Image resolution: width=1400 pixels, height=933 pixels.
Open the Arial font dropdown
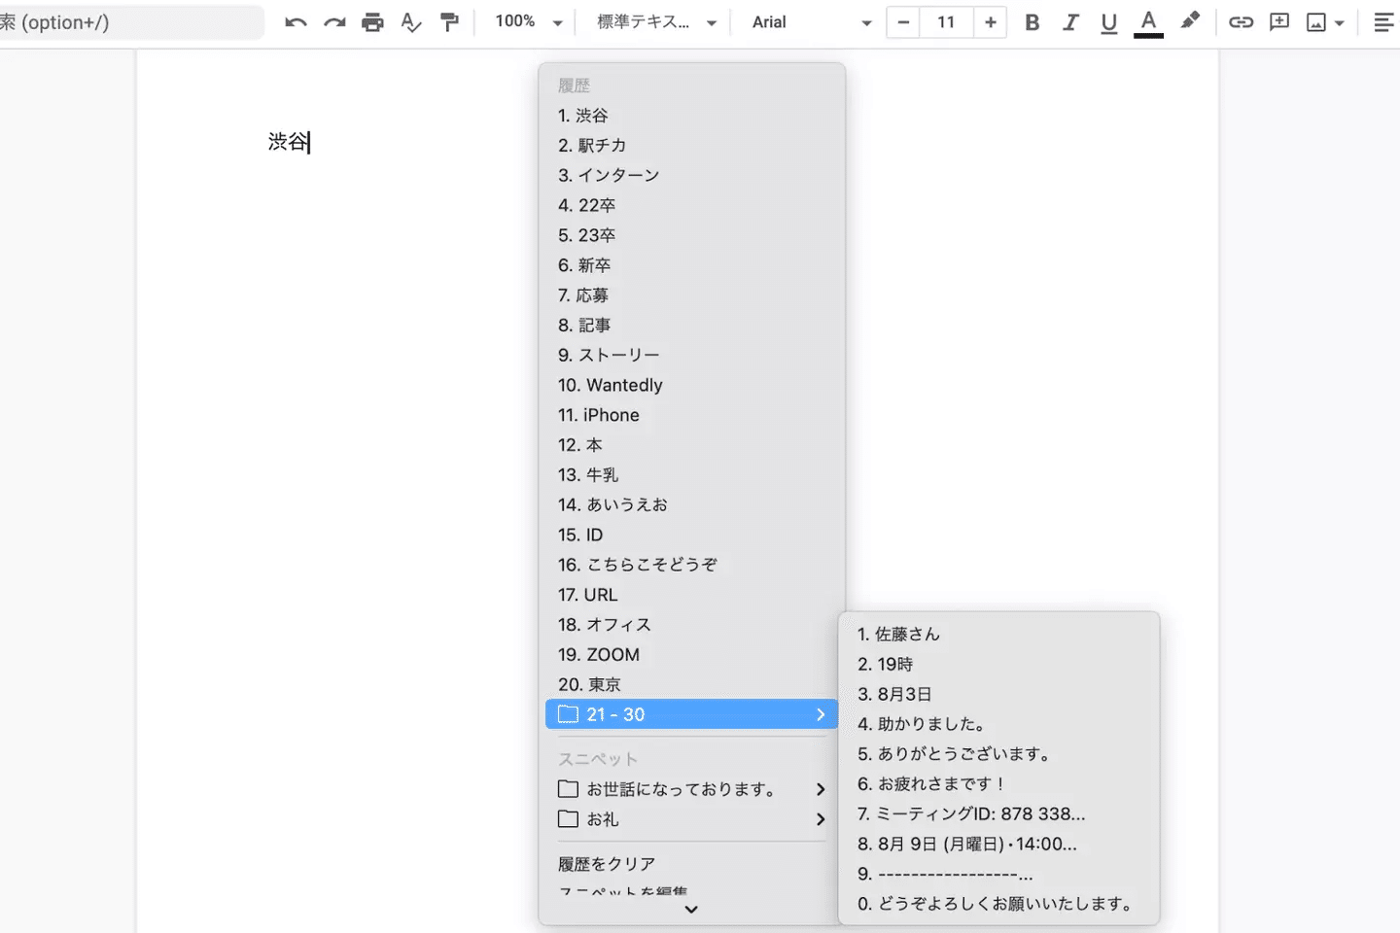811,22
